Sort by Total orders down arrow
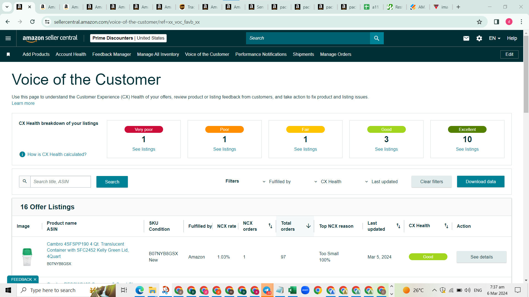529x297 pixels. click(x=308, y=226)
